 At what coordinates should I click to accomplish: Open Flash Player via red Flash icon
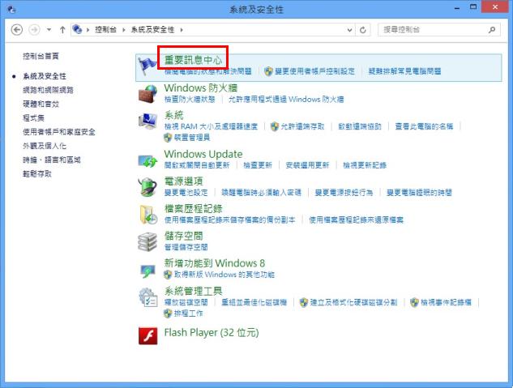(147, 335)
